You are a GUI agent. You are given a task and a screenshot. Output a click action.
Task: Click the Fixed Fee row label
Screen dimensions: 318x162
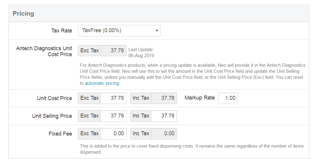tap(60, 134)
